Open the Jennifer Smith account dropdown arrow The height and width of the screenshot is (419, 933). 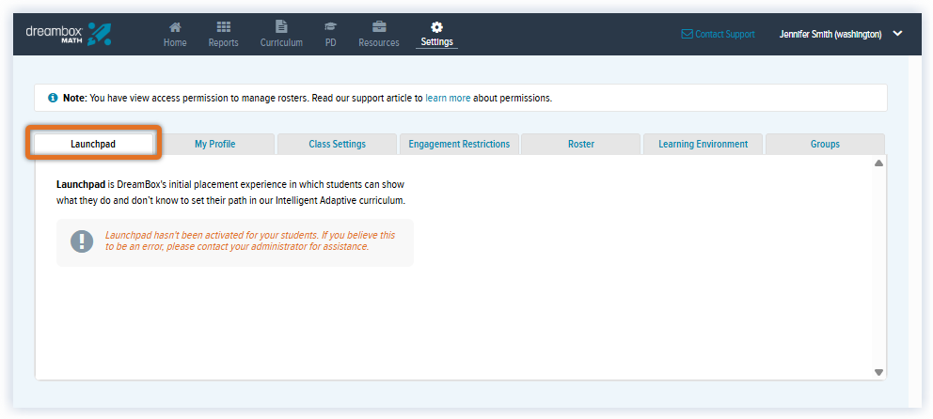pyautogui.click(x=898, y=34)
